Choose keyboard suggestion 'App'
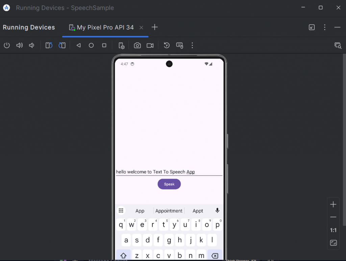 point(140,211)
